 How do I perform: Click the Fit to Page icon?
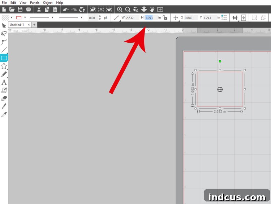pyautogui.click(x=160, y=9)
